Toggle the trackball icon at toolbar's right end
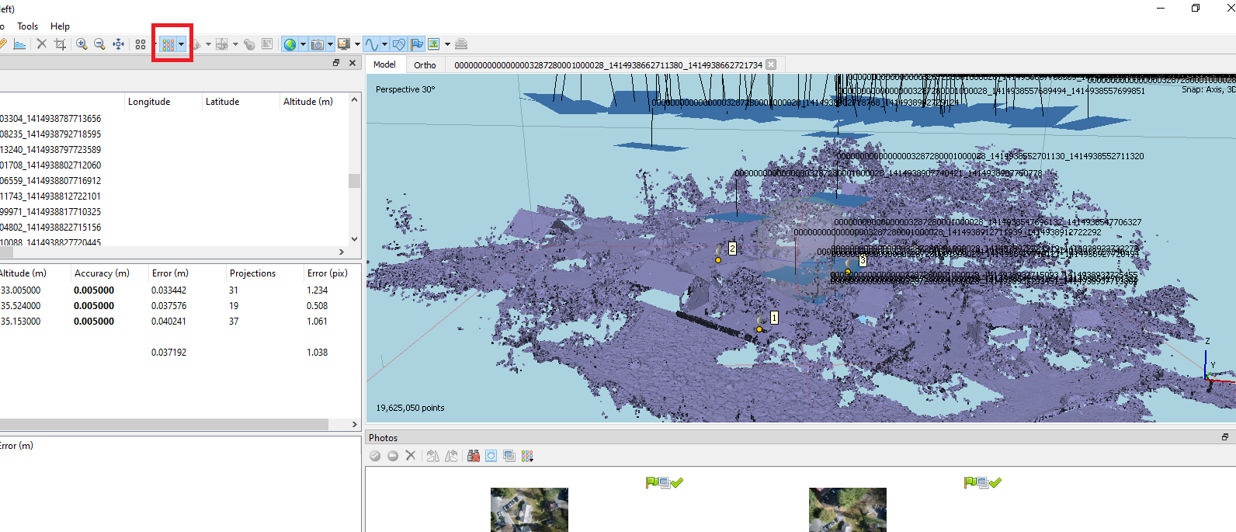The height and width of the screenshot is (532, 1236). point(461,44)
